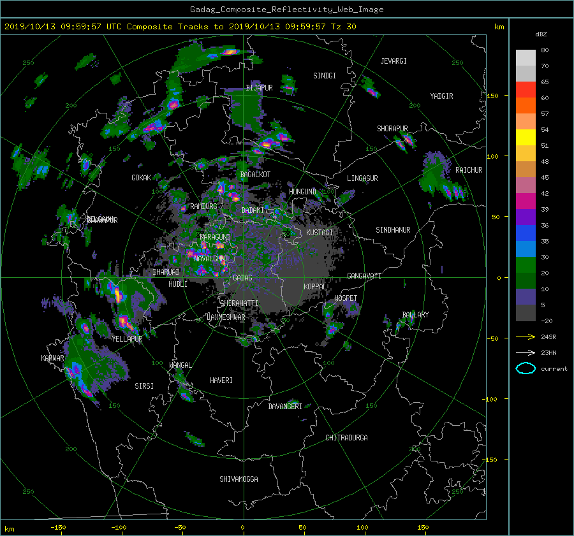Click the CHITRADURGA city label
The height and width of the screenshot is (536, 574).
click(346, 438)
